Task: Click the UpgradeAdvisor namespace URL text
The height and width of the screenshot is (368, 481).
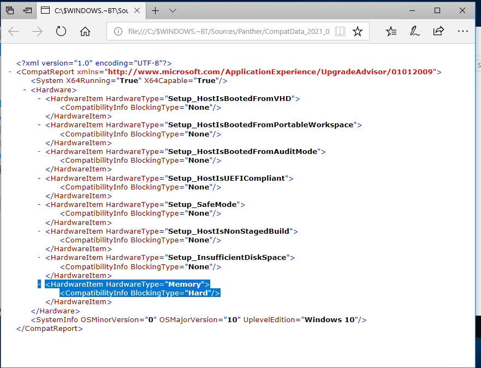Action: (270, 72)
